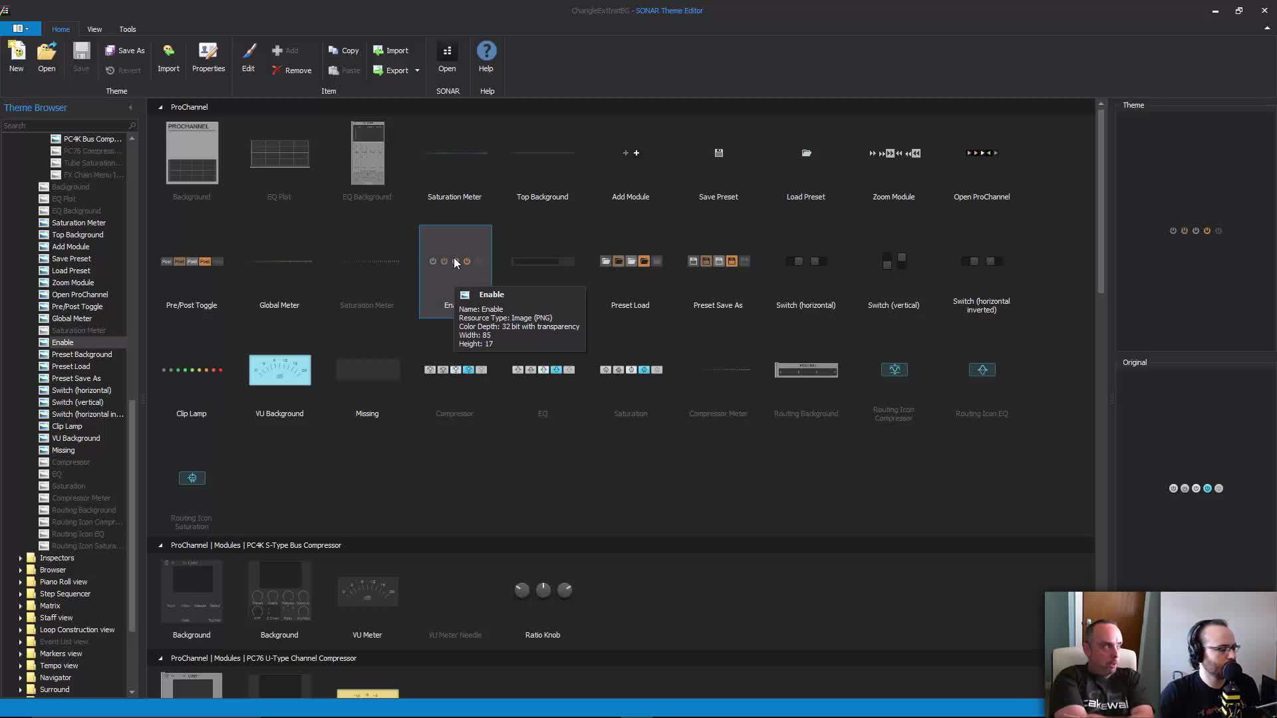Click the Edit brush icon
Image resolution: width=1277 pixels, height=718 pixels.
point(248,52)
